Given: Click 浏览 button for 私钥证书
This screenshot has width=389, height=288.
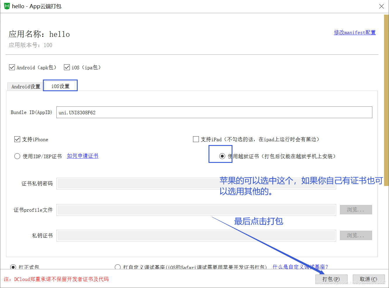Looking at the screenshot, I should (356, 235).
